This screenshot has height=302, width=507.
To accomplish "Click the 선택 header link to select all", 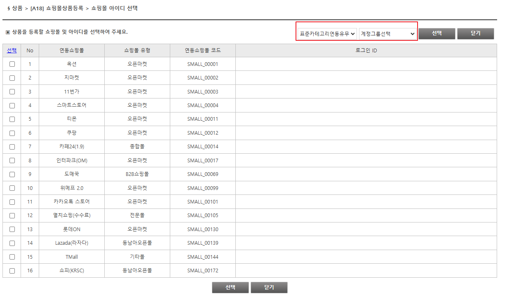I will 12,50.
